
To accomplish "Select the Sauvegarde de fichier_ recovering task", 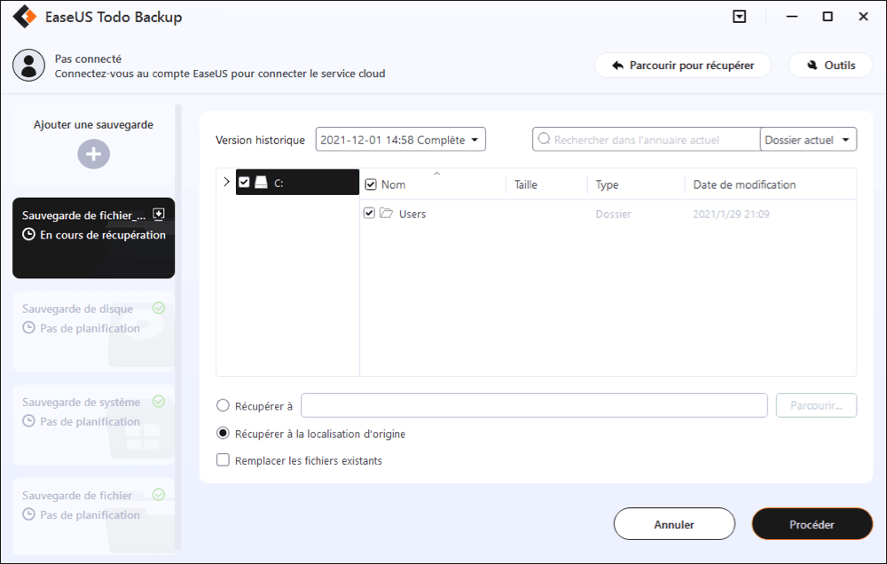I will [93, 238].
